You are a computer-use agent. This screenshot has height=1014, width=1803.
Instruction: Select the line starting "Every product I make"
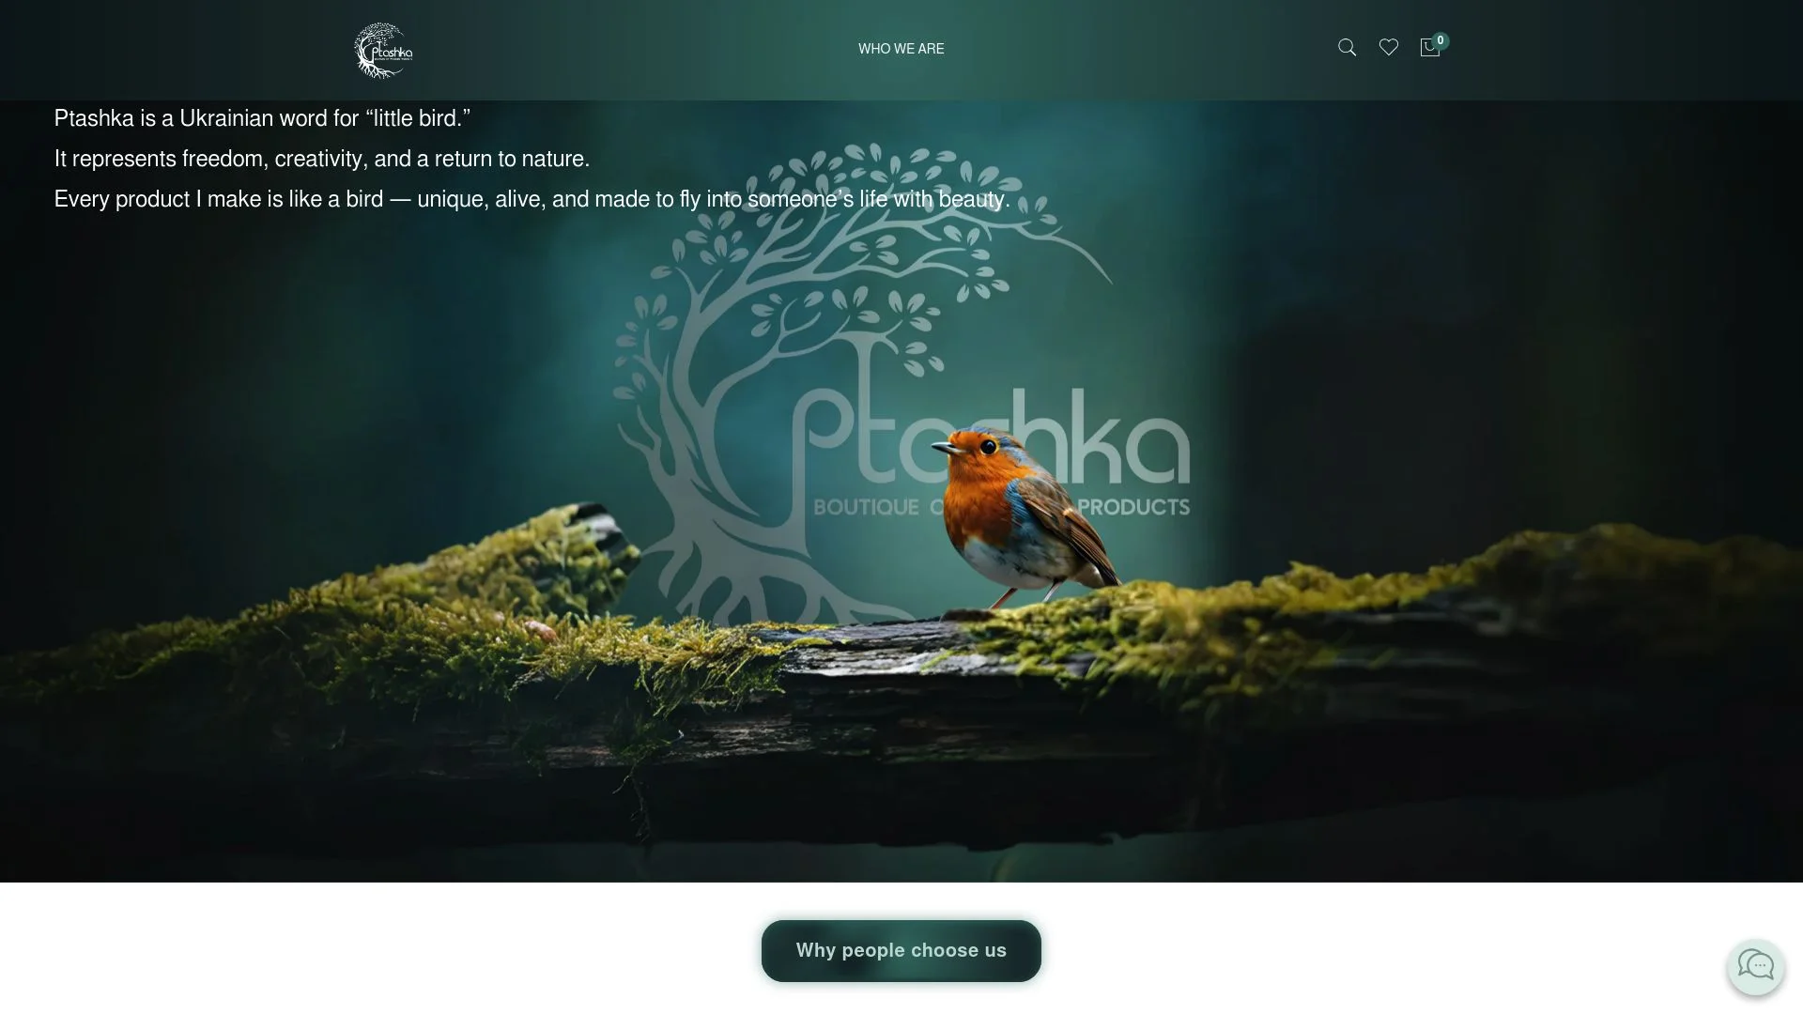(532, 199)
